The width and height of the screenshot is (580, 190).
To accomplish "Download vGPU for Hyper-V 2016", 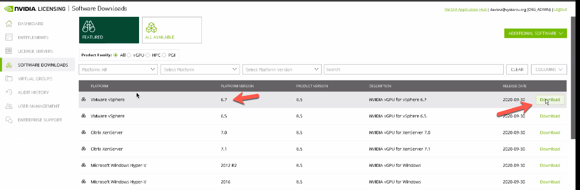I will (550, 182).
